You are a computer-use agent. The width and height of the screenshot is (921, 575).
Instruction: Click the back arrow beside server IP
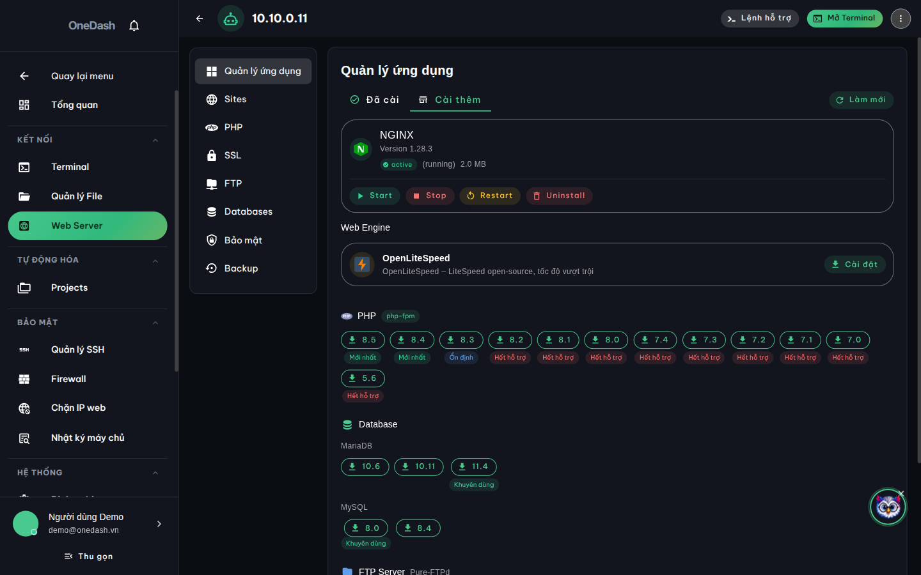click(200, 19)
